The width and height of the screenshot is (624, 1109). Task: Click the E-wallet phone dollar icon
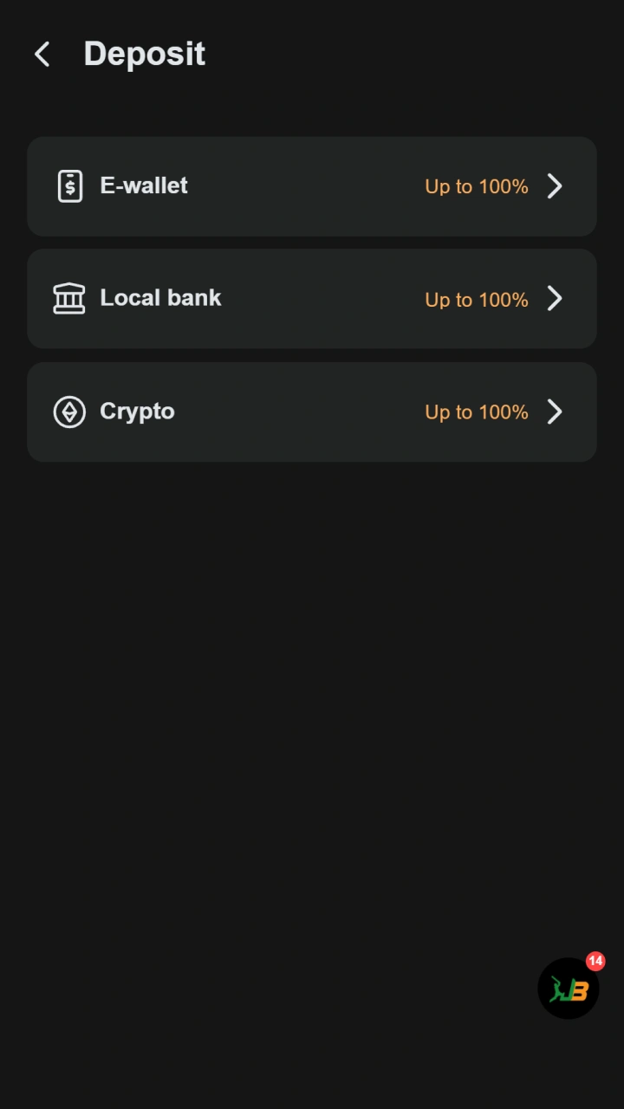[x=69, y=186]
